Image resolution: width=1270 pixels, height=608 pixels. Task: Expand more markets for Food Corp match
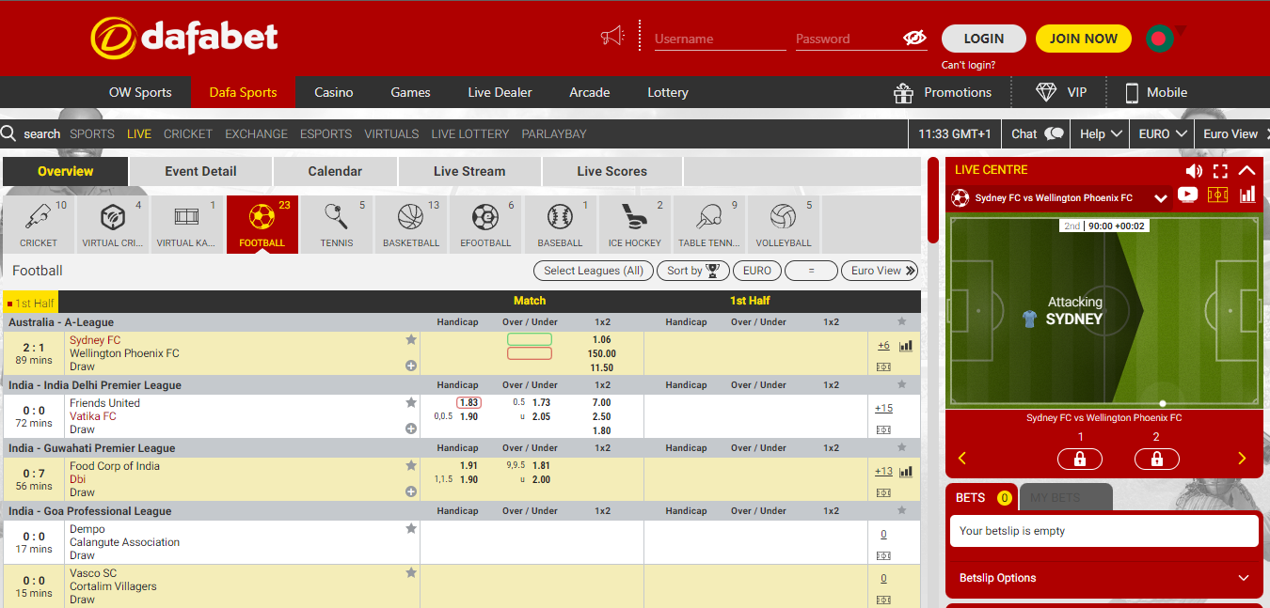tap(411, 491)
